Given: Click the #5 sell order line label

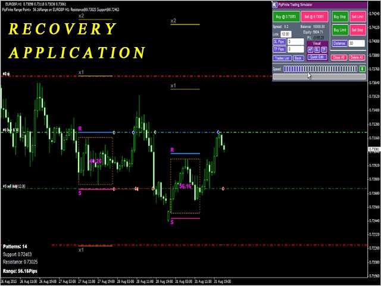Looking at the screenshot, I should pos(14,186).
